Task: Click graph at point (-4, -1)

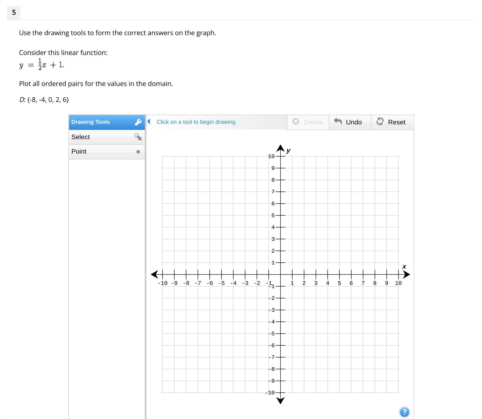Action: pos(233,286)
